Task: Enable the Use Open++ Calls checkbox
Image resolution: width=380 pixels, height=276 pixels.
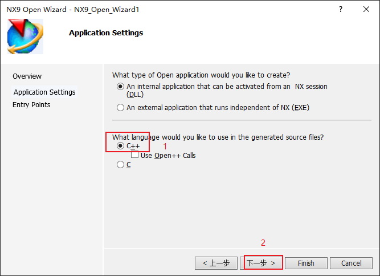Action: click(135, 155)
